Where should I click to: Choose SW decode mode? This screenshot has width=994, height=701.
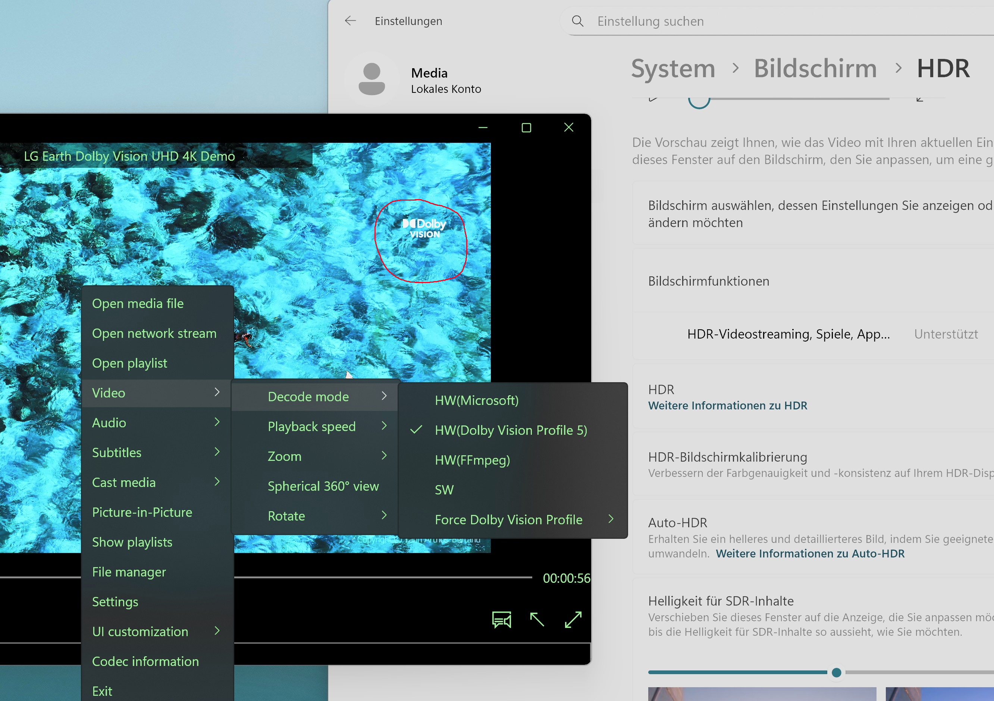click(x=444, y=490)
